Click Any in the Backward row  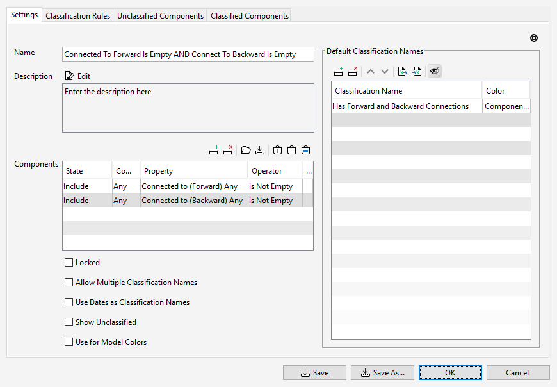(x=126, y=201)
